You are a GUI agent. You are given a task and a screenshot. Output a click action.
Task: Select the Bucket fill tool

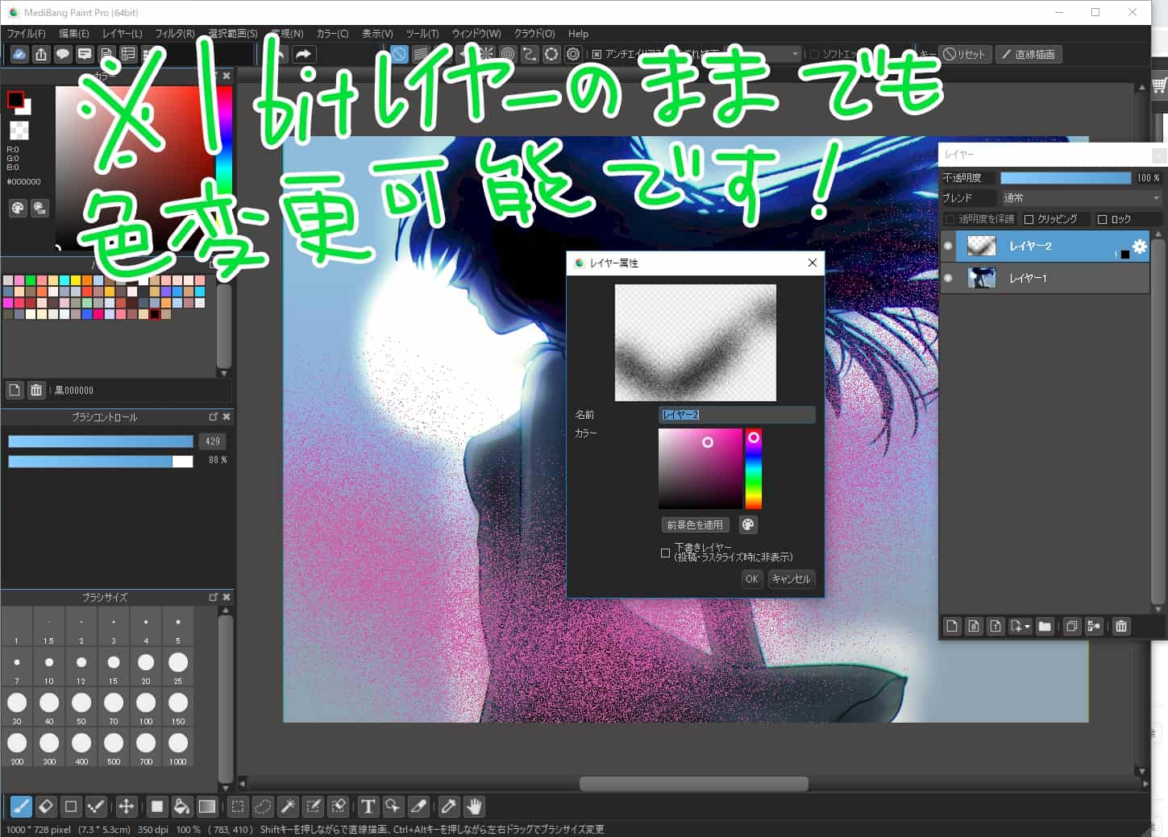181,806
